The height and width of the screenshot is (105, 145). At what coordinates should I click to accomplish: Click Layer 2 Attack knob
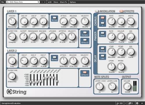[64, 61]
